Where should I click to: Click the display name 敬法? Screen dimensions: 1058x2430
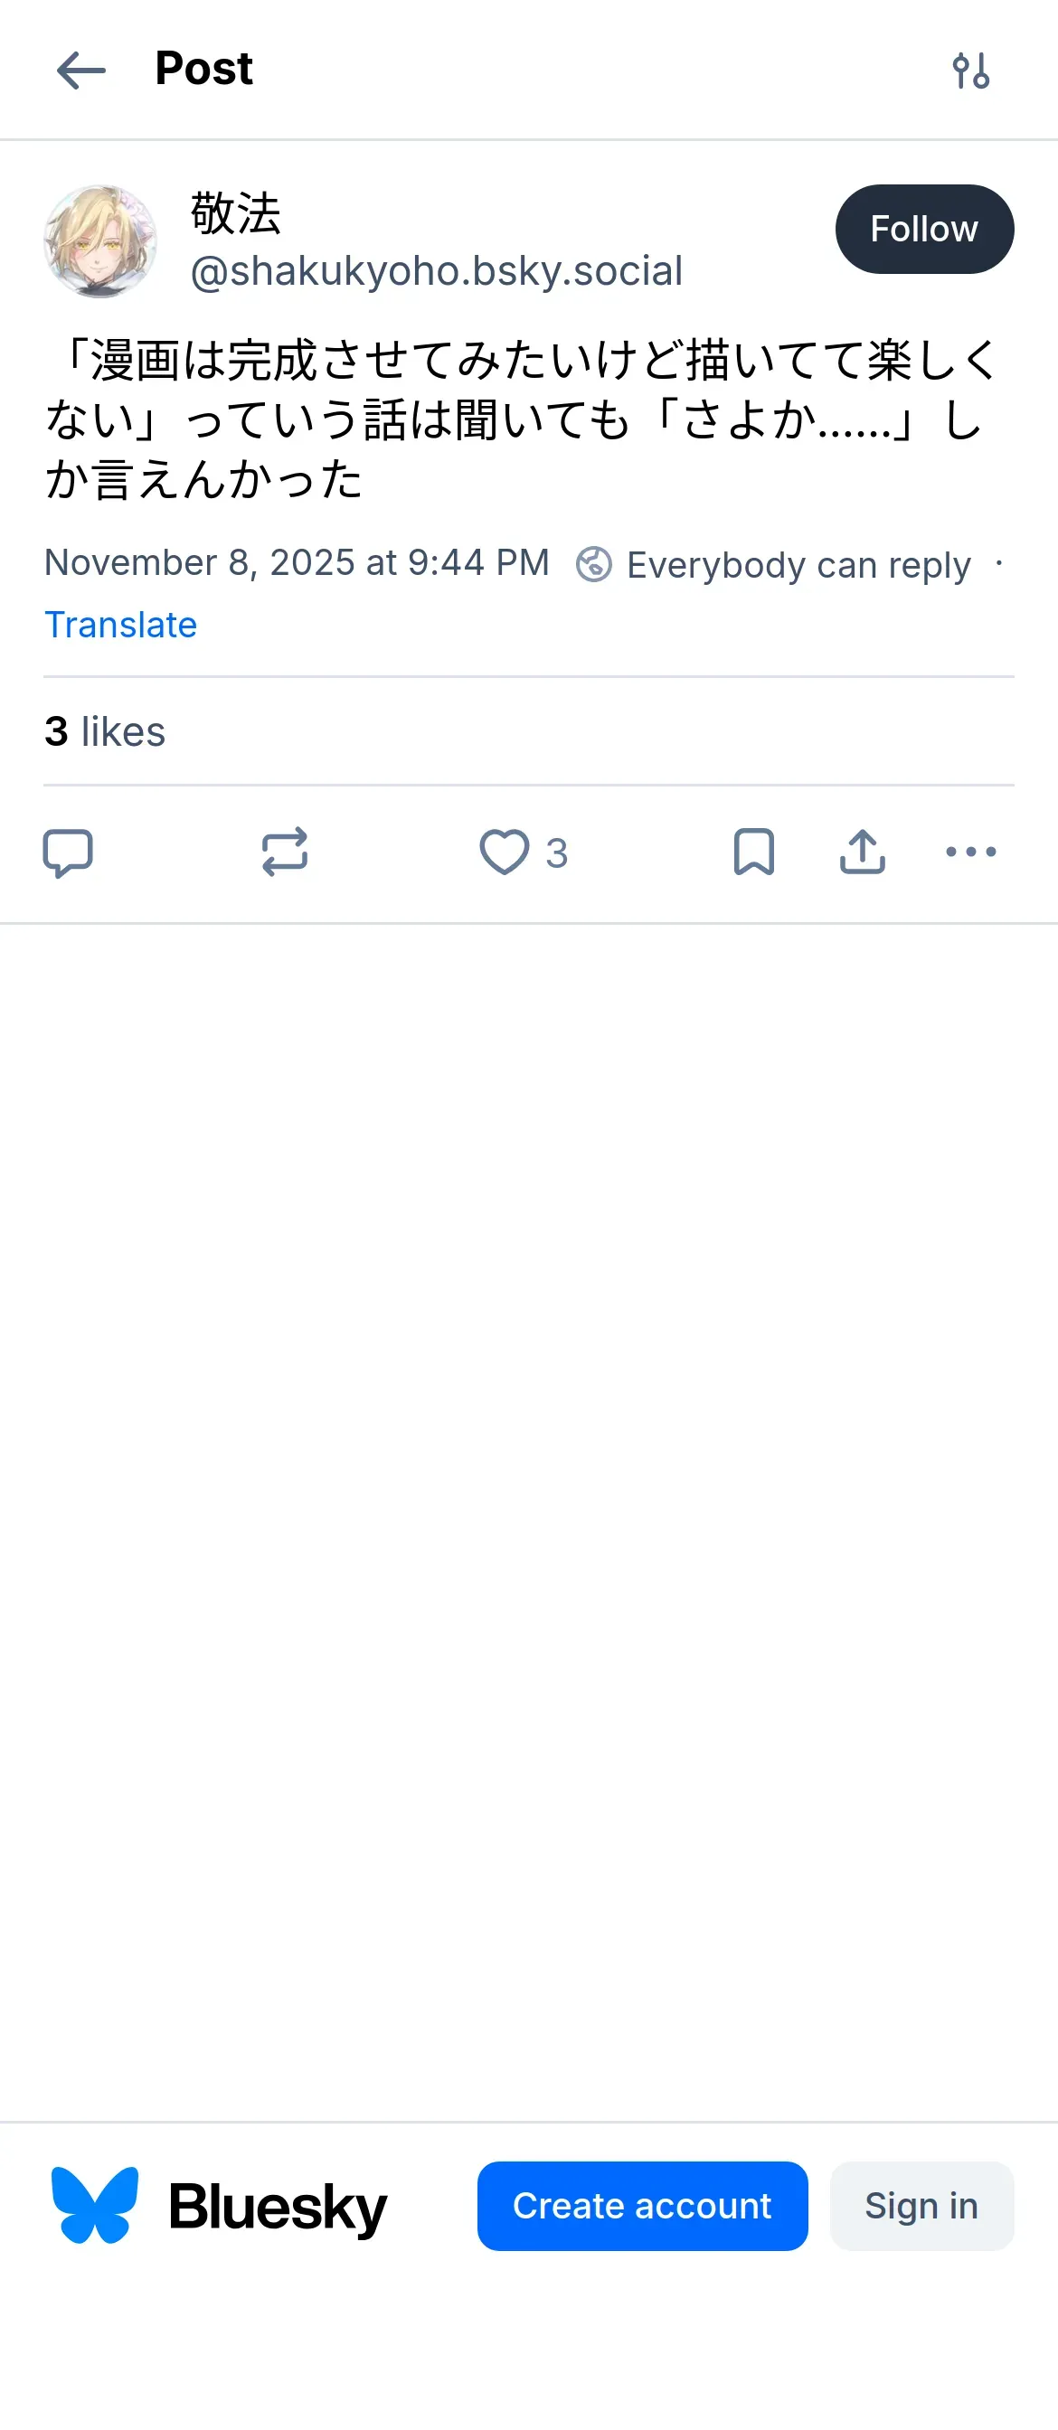[x=236, y=213]
